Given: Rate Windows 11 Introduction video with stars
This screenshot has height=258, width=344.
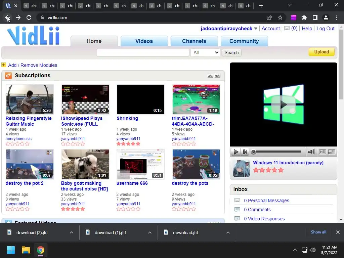Looking at the screenshot, I should click(x=268, y=170).
